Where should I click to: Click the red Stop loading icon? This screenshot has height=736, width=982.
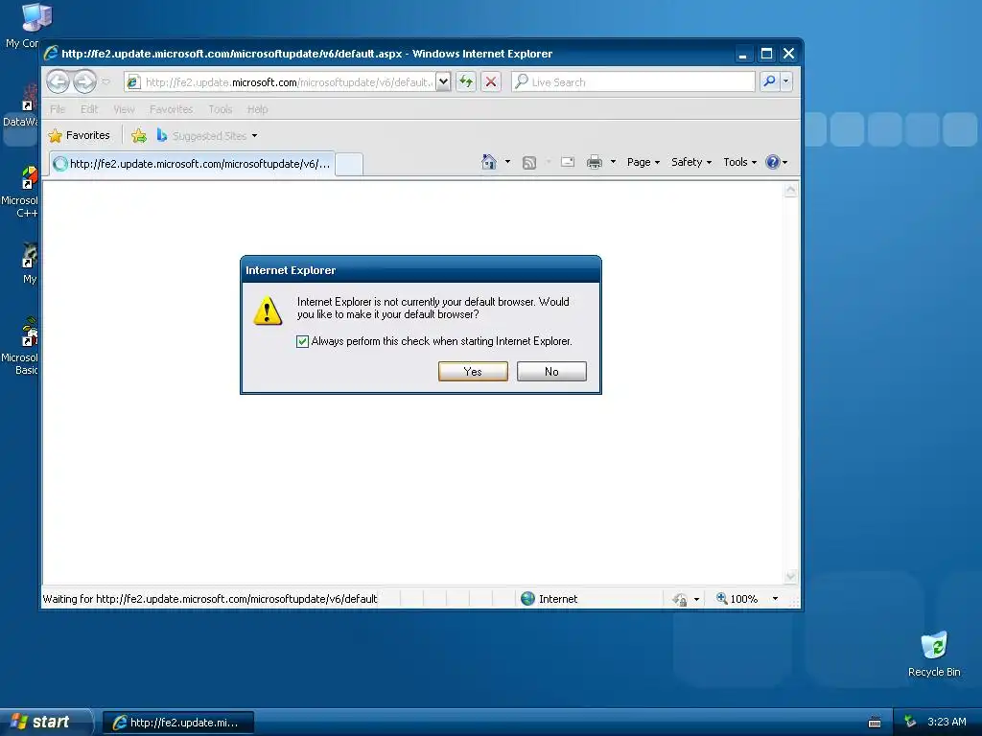[x=491, y=81]
